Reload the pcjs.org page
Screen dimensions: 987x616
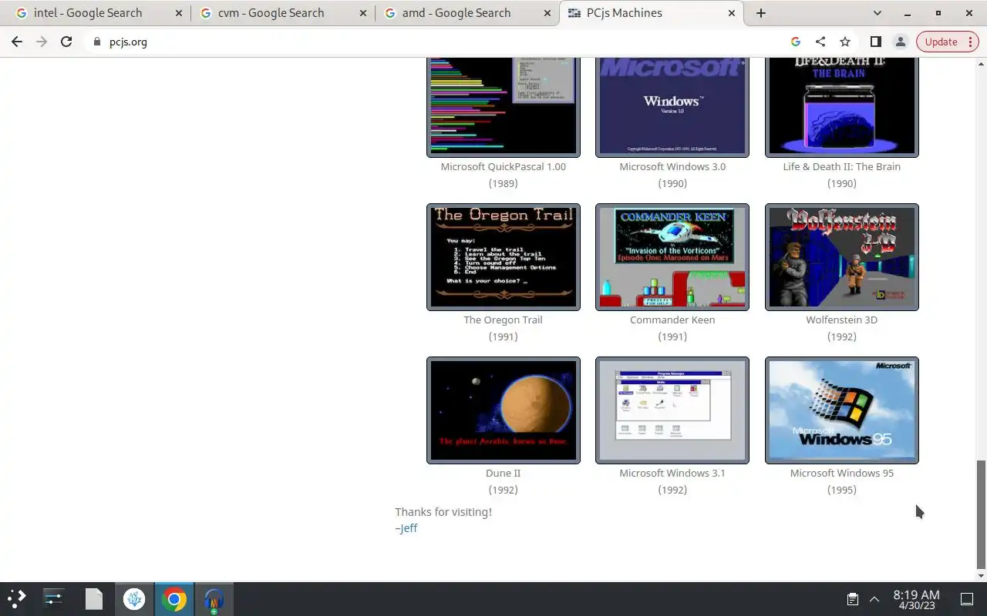point(66,42)
